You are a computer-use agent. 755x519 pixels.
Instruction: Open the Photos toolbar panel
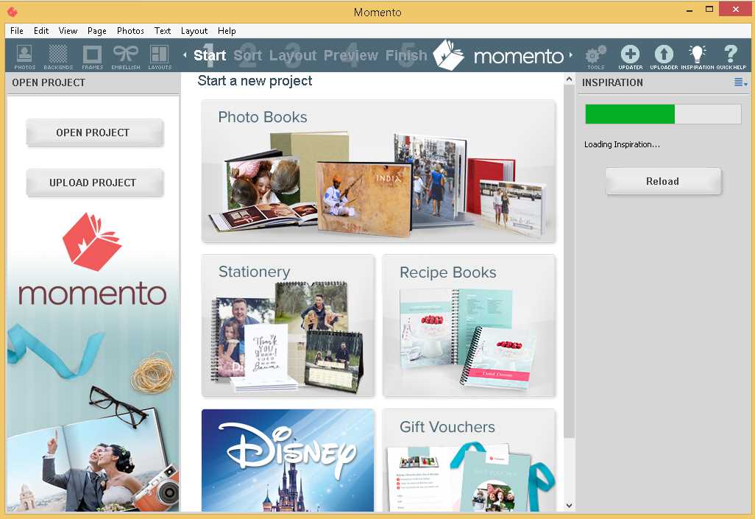[24, 57]
